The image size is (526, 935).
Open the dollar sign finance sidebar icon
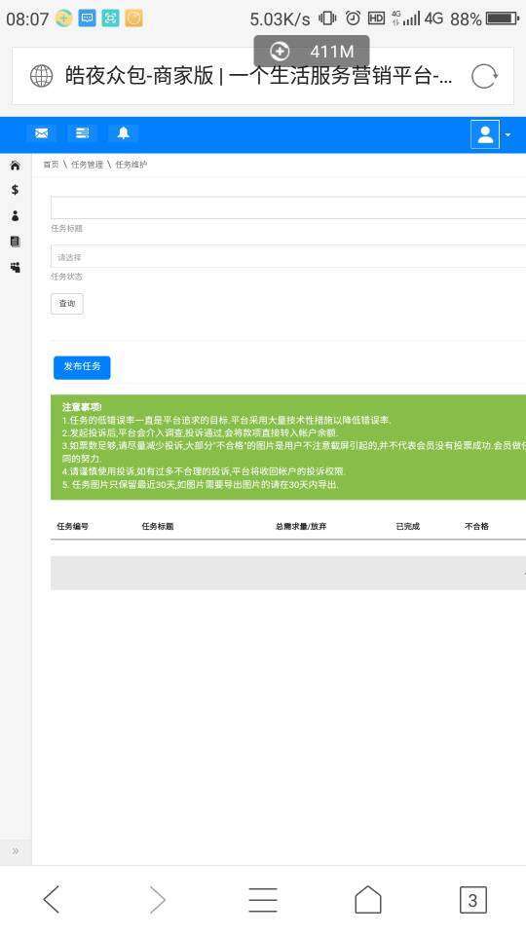(15, 190)
